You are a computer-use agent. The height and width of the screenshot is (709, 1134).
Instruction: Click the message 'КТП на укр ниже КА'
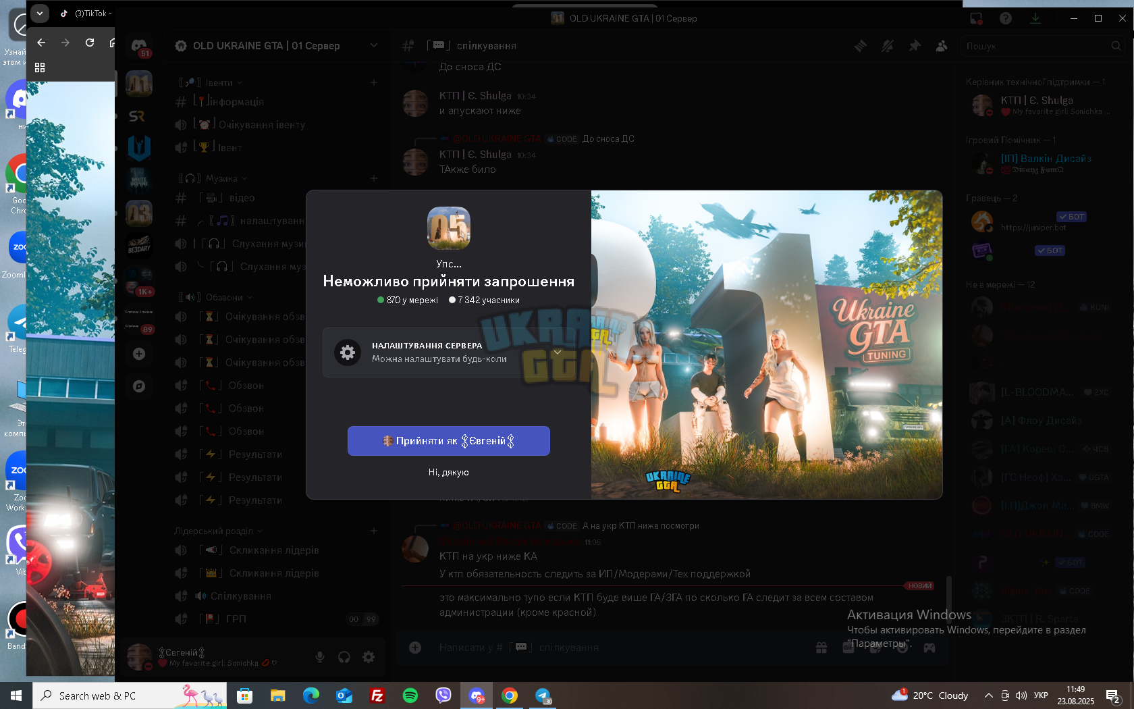tap(488, 556)
